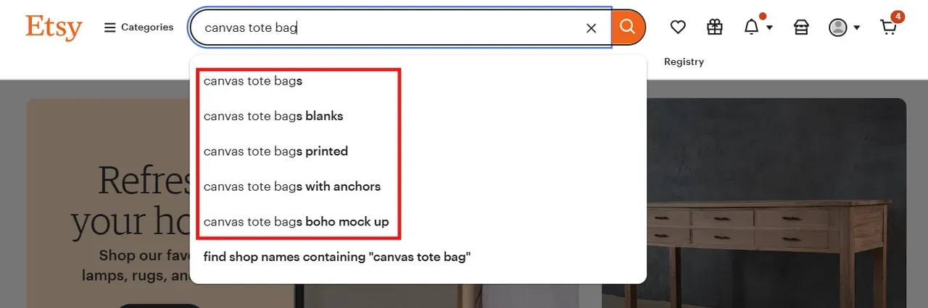The height and width of the screenshot is (308, 928).
Task: Pick "canvas tote bags boho mock up"
Action: [x=297, y=221]
